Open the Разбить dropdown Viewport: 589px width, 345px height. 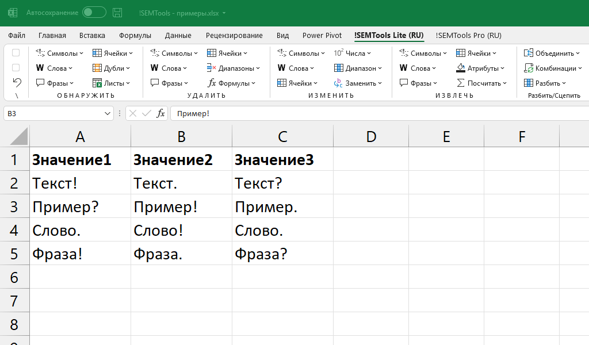click(545, 83)
